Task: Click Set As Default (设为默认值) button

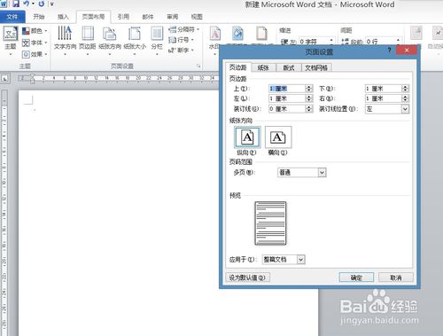Action: [247, 277]
